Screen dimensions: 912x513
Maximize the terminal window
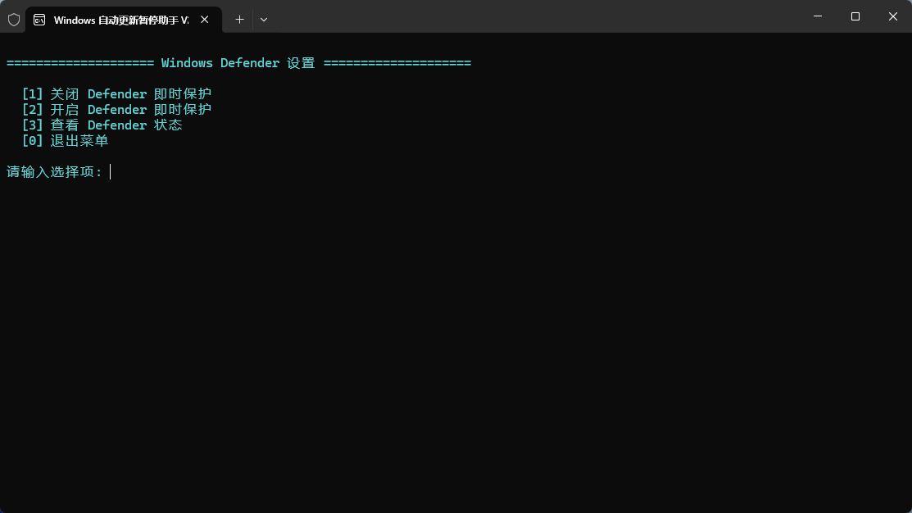click(855, 16)
